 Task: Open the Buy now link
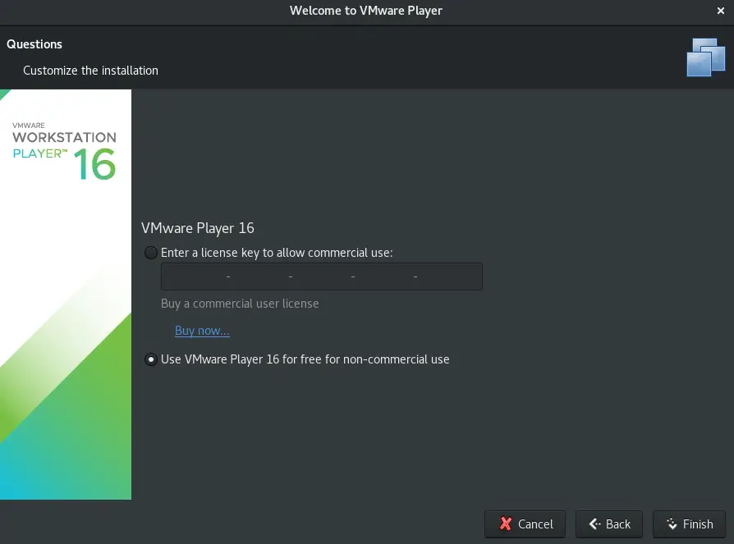pos(202,330)
